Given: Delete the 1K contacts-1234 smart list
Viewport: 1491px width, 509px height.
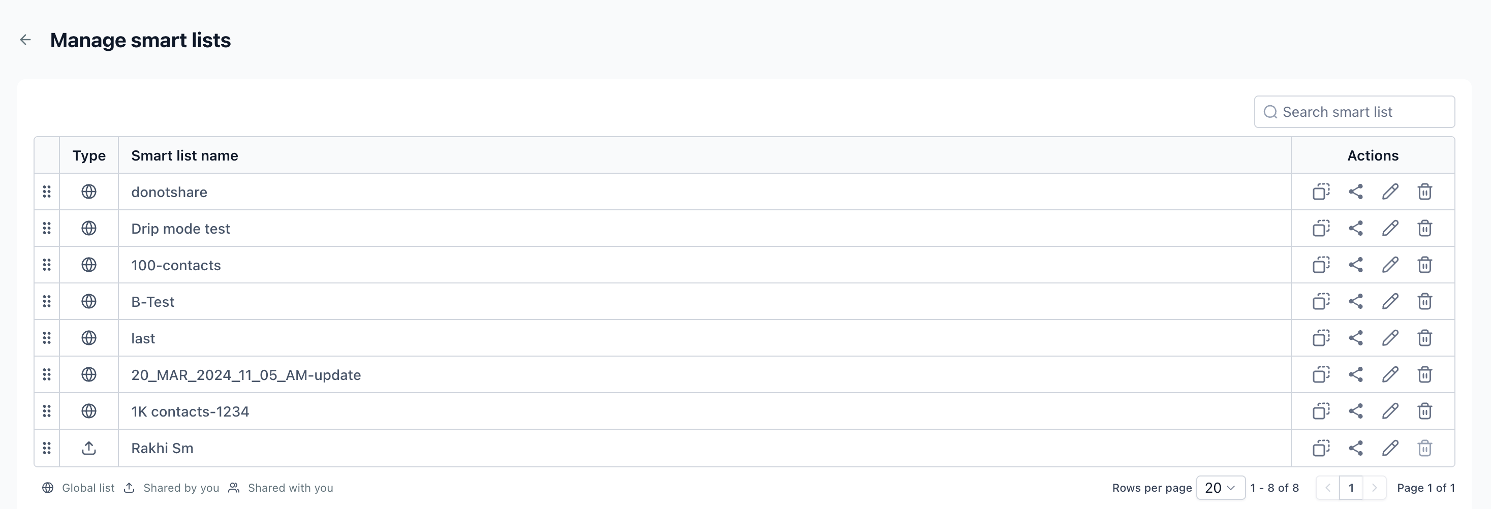Looking at the screenshot, I should [x=1424, y=411].
